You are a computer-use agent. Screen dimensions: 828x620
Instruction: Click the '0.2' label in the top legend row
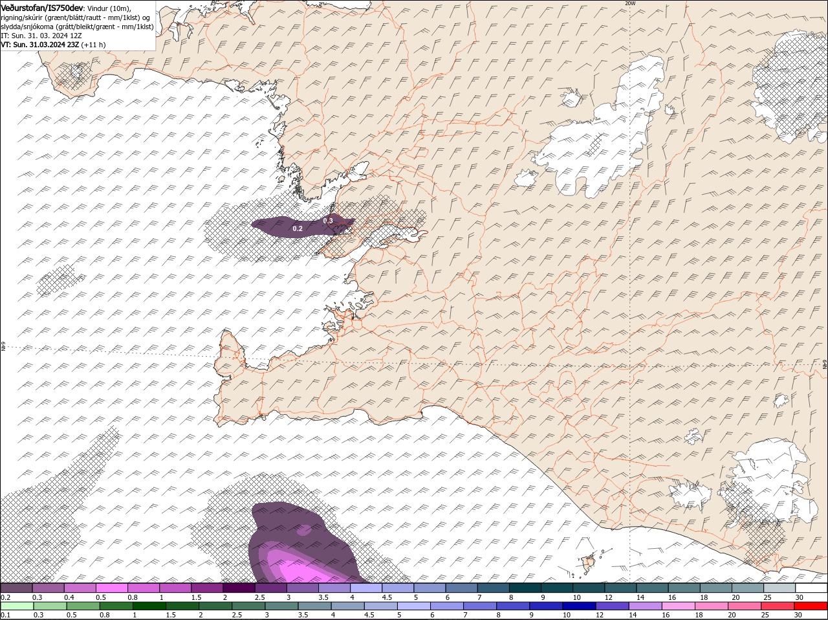[5, 597]
